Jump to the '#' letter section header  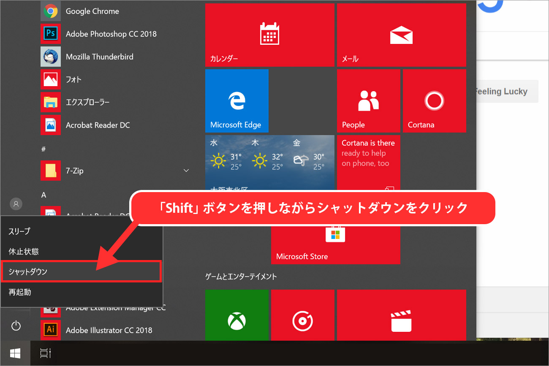point(43,149)
